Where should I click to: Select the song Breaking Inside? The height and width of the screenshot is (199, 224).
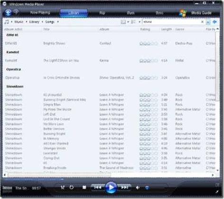point(55,168)
